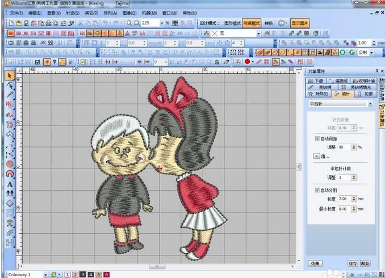
Task: Adjust the 调整 90 percent stepper
Action: point(354,147)
